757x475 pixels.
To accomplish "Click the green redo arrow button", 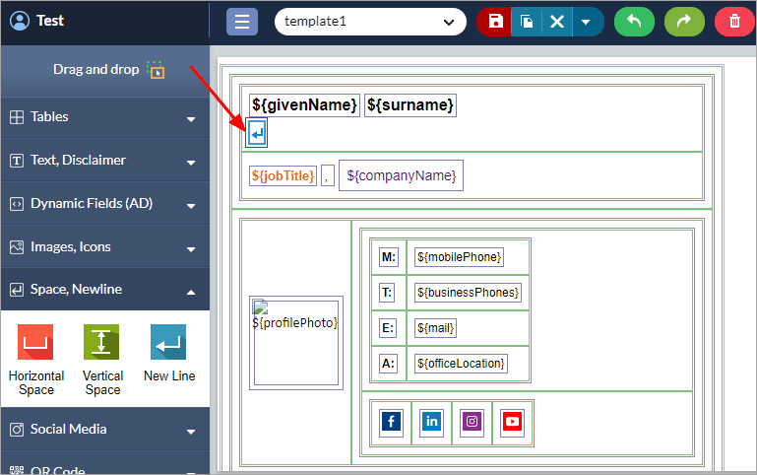I will tap(684, 22).
